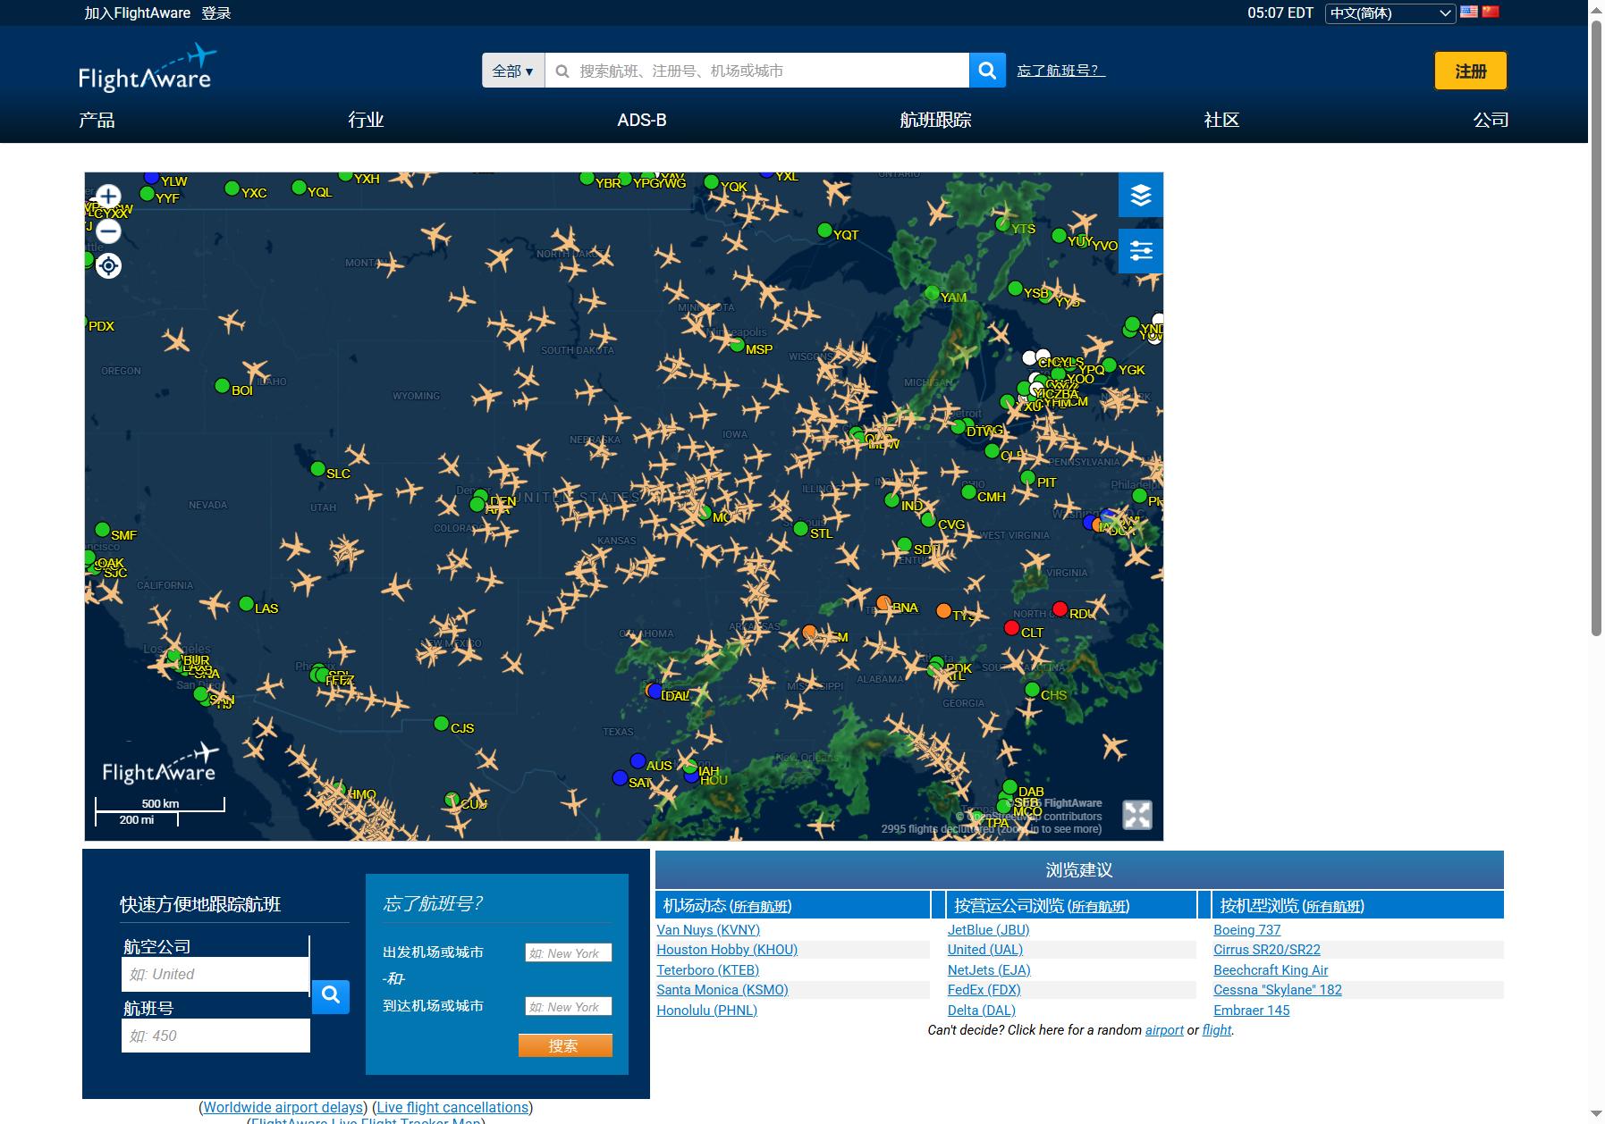This screenshot has height=1124, width=1605.
Task: Click the yellow 注册 button
Action: pyautogui.click(x=1471, y=71)
